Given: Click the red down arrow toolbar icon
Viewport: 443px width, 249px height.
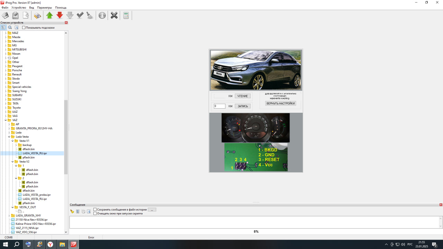Looking at the screenshot, I should 60,15.
